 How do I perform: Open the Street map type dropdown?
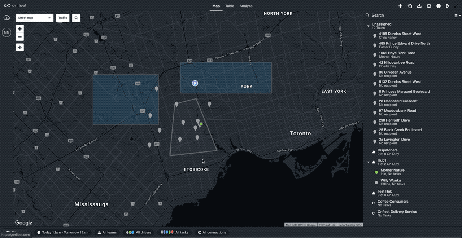(35, 18)
